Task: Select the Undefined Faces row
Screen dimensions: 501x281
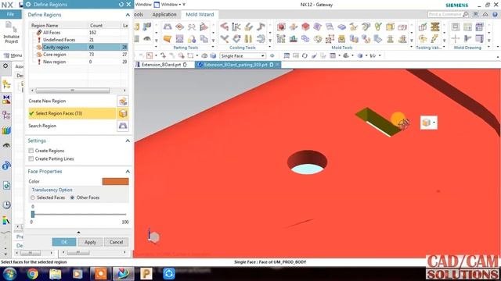Action: coord(79,40)
